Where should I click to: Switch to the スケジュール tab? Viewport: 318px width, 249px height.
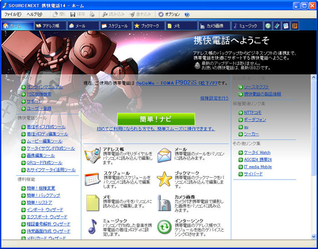(116, 26)
